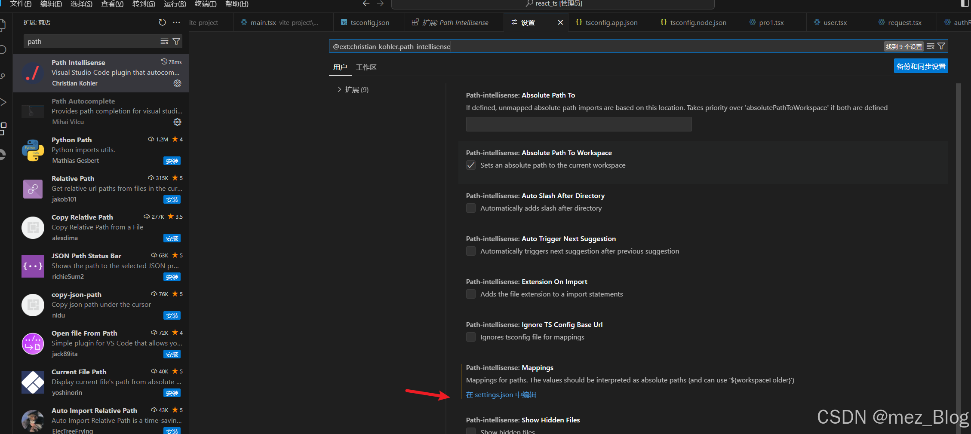Open the 运行(R) menu
The width and height of the screenshot is (971, 434).
175,4
